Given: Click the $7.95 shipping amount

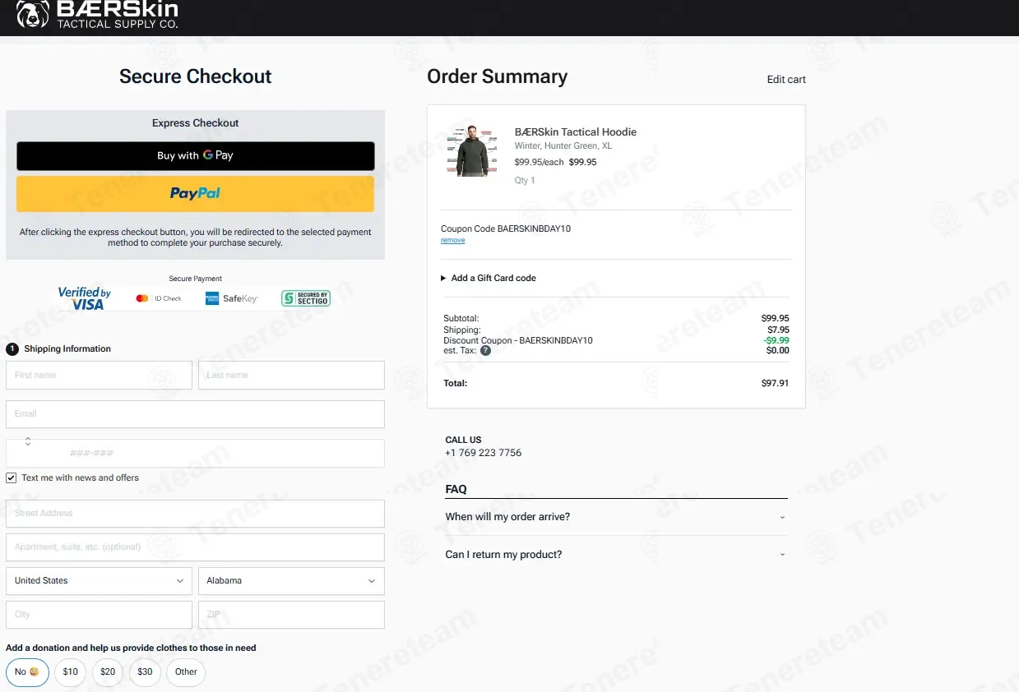Looking at the screenshot, I should coord(778,330).
